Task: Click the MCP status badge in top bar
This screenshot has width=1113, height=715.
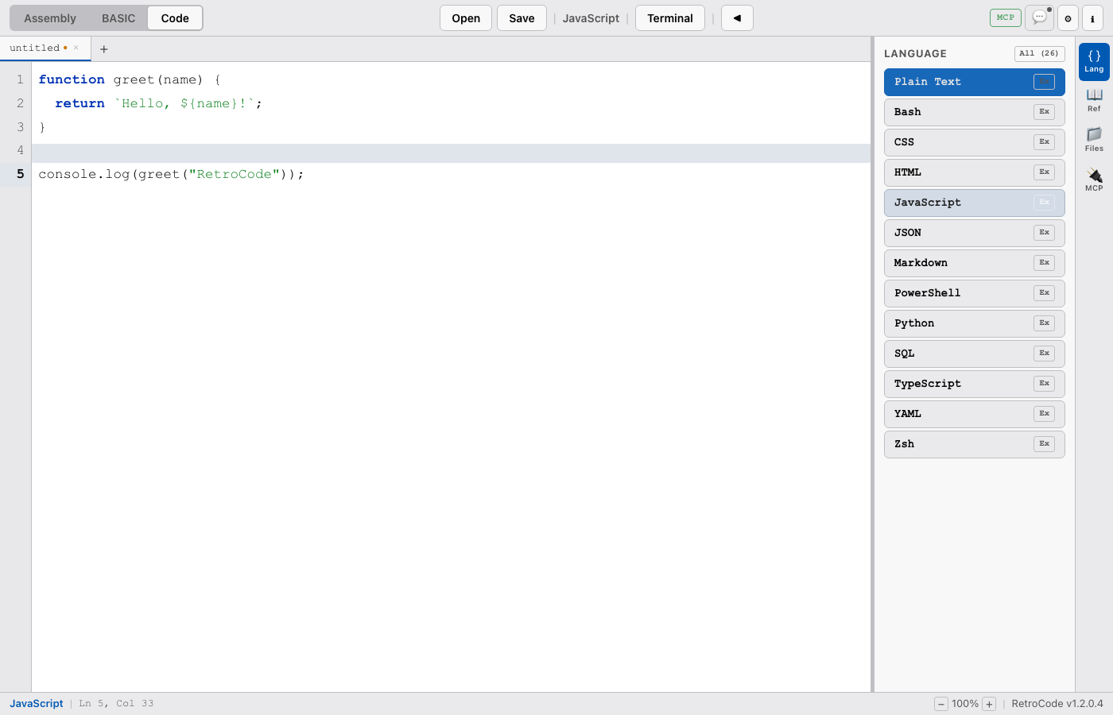Action: coord(1005,17)
